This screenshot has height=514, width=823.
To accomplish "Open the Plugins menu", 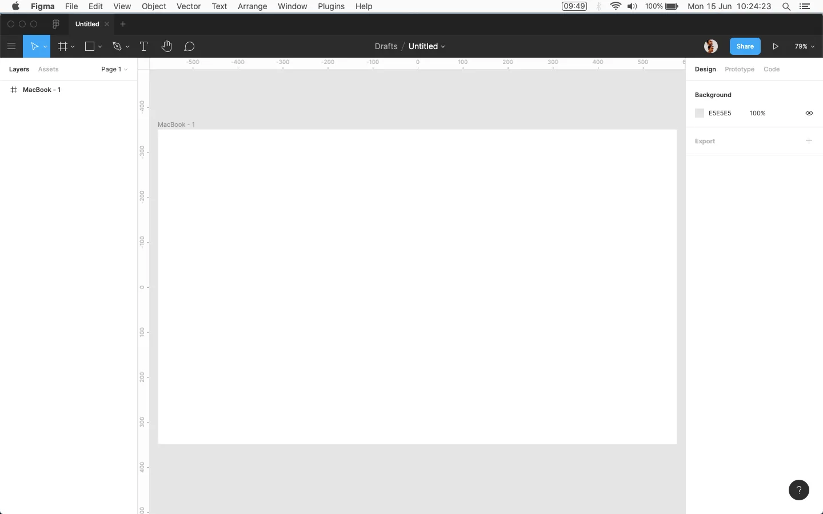I will tap(331, 6).
